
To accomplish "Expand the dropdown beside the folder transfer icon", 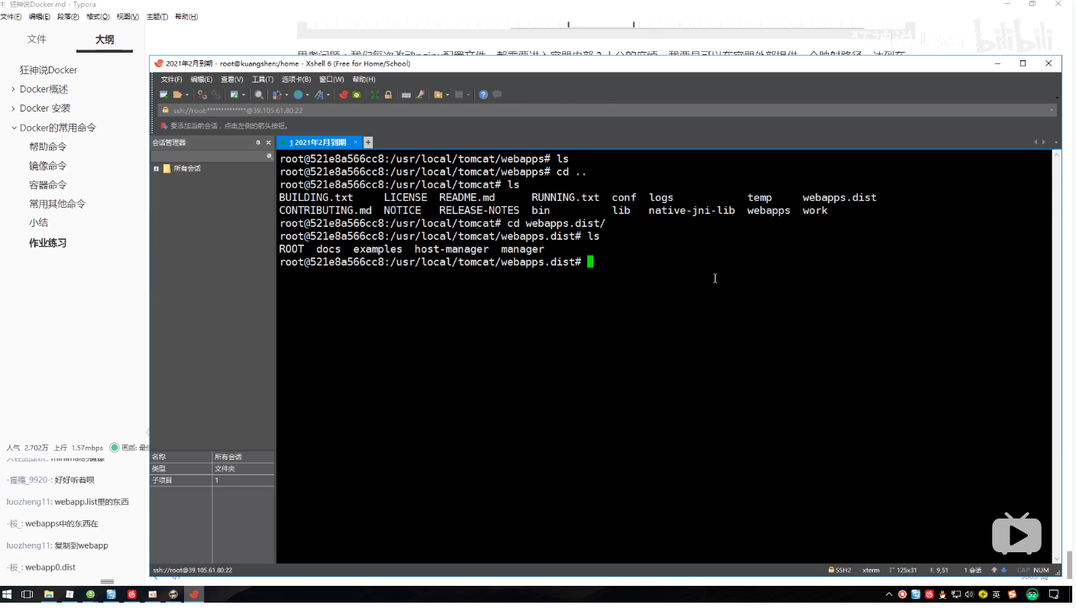I will coord(448,95).
